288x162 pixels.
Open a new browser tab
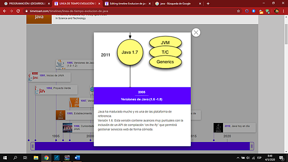coord(208,4)
